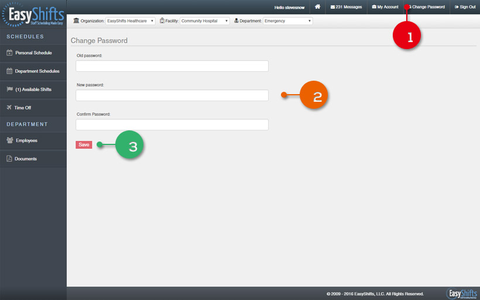Screen dimensions: 480x300
Task: Click the airplane icon for Time Off
Action: point(9,108)
